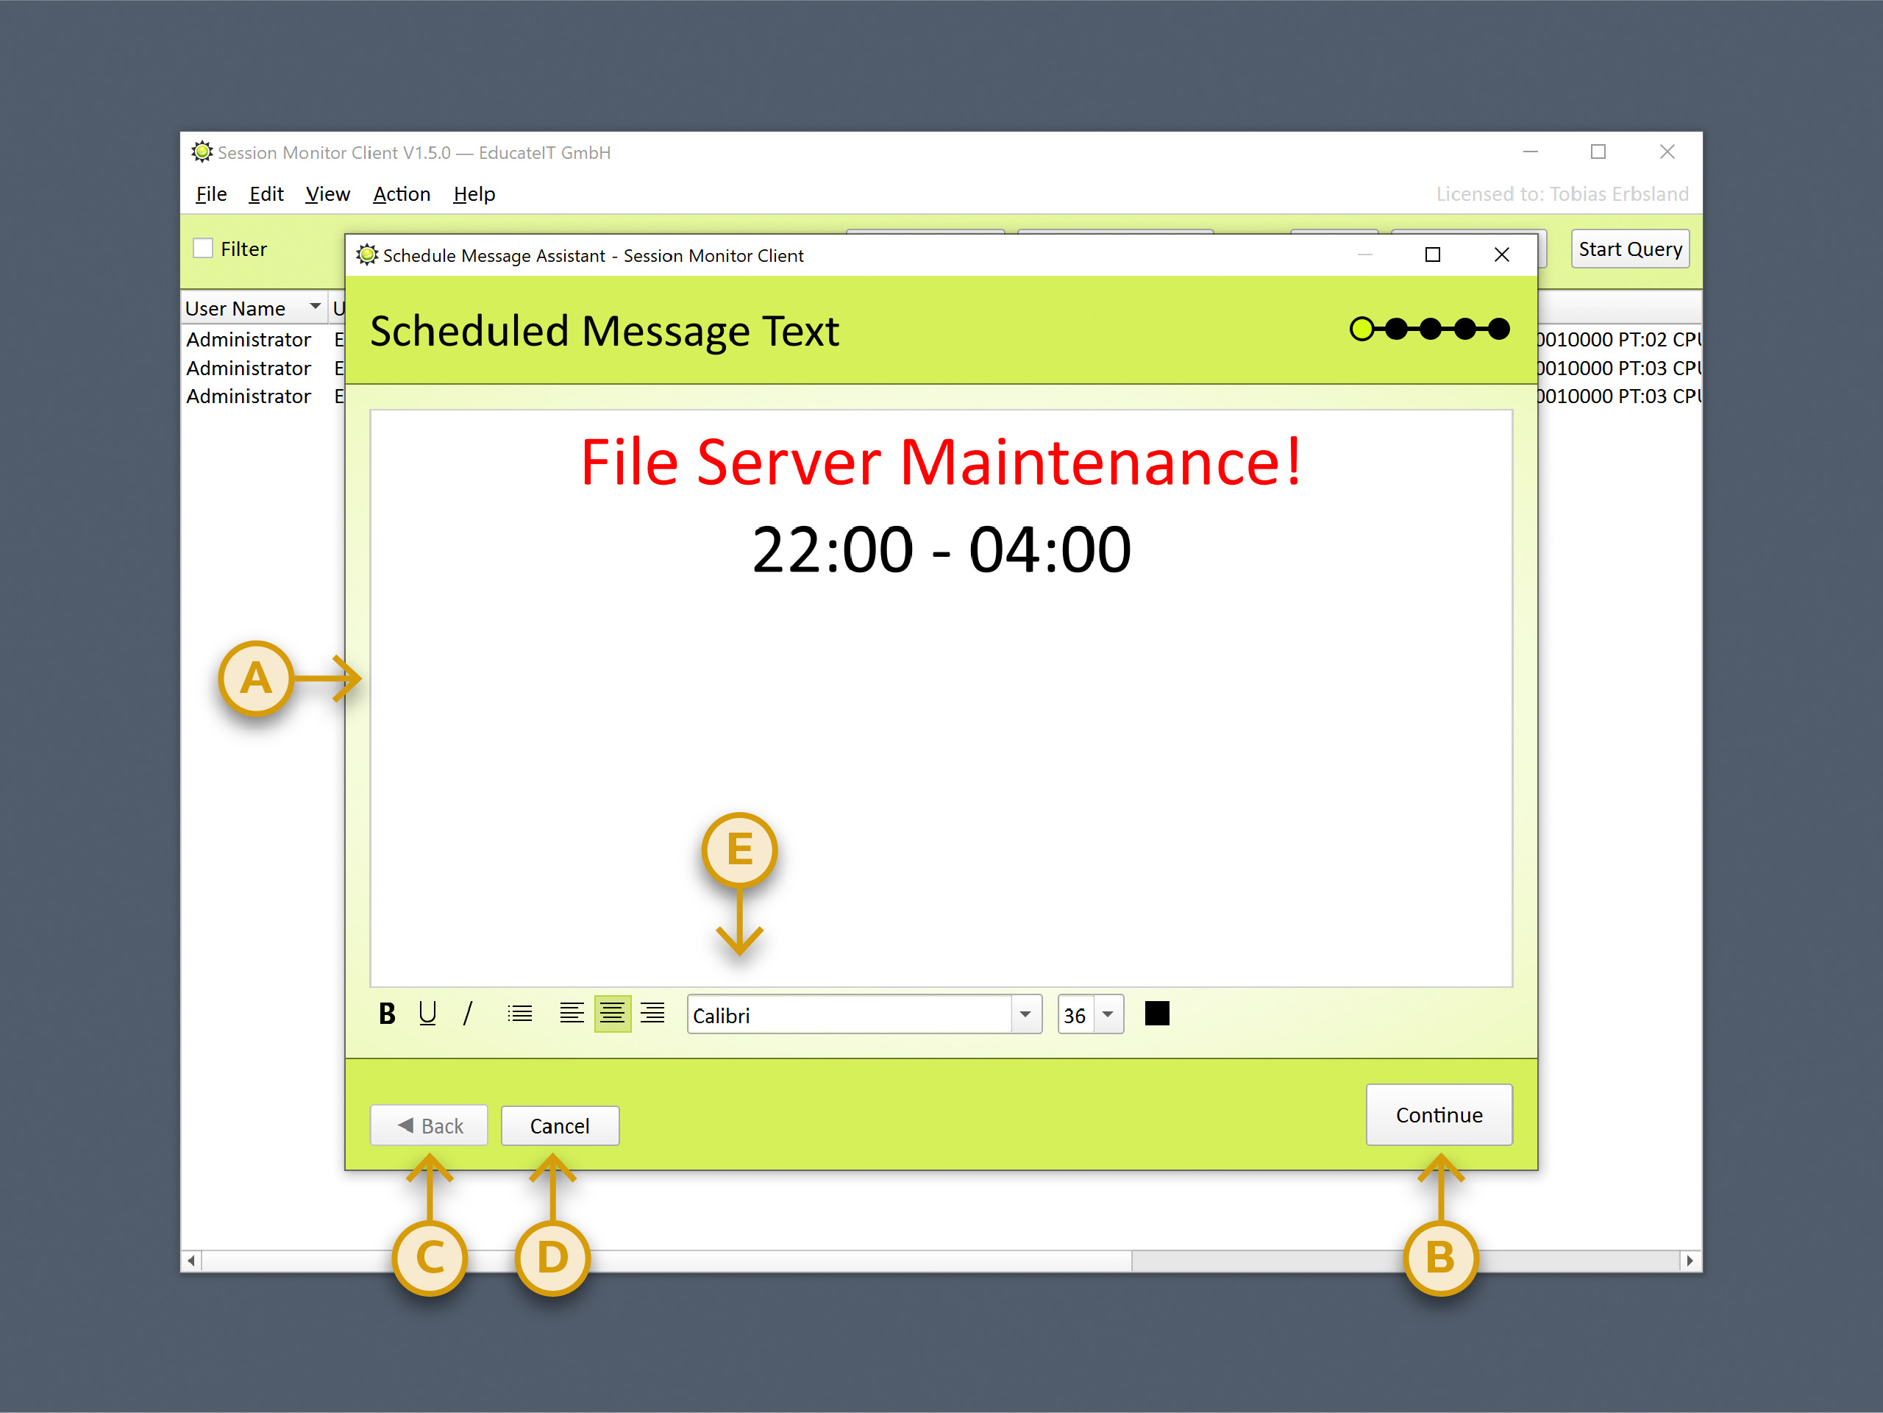
Task: Open the Calibri font dropdown
Action: pos(1025,1014)
